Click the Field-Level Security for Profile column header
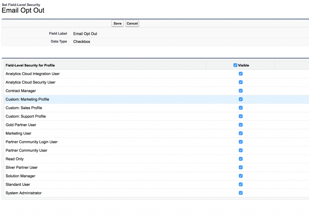The width and height of the screenshot is (309, 217). [30, 65]
